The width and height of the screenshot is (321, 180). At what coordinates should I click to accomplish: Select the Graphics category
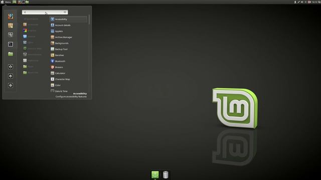[30, 30]
